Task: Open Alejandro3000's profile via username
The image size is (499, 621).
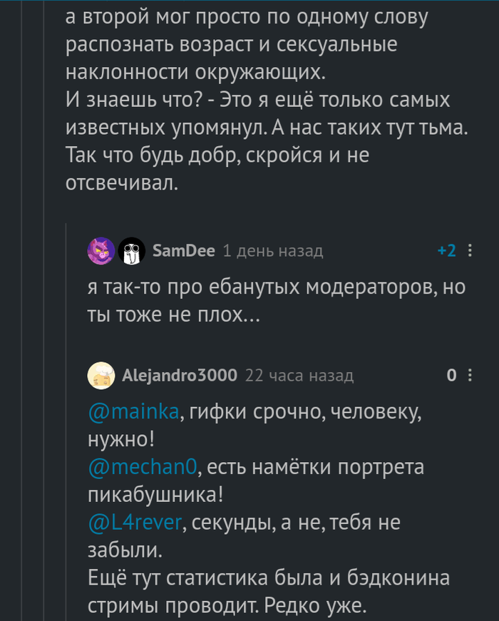Action: pos(179,376)
